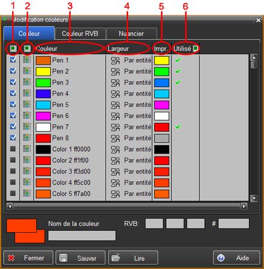
Task: Click the Sauver button
Action: (x=80, y=258)
